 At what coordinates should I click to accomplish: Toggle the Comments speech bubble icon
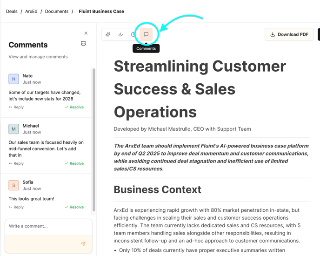[146, 34]
